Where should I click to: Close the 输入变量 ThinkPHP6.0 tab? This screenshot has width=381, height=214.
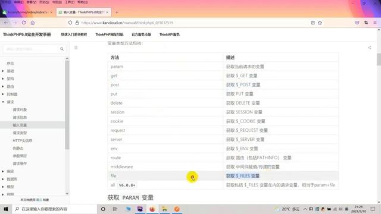[x=107, y=12]
